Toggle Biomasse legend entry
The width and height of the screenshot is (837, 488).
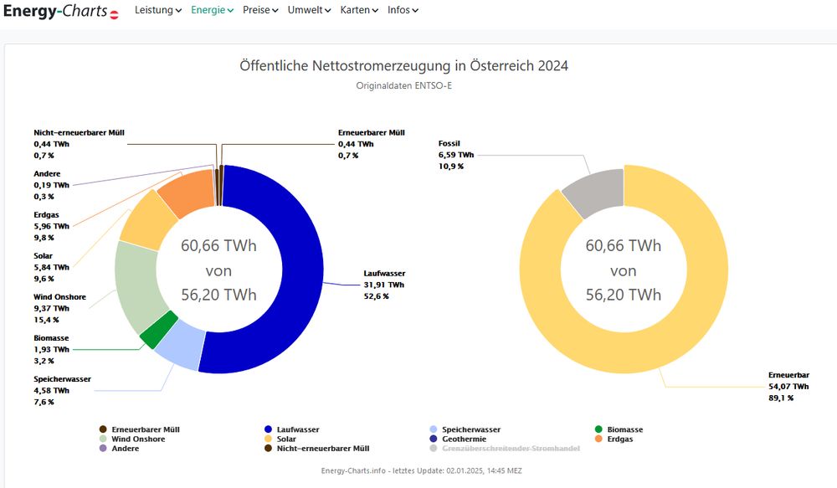click(619, 429)
